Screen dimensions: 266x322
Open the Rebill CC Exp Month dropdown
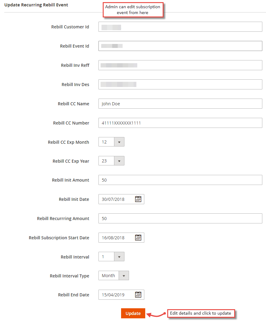(x=119, y=142)
